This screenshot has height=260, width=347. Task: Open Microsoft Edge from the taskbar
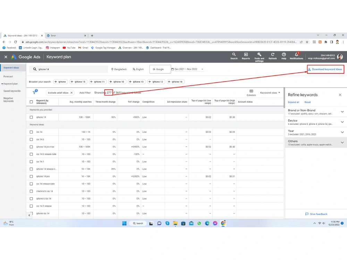(207, 223)
